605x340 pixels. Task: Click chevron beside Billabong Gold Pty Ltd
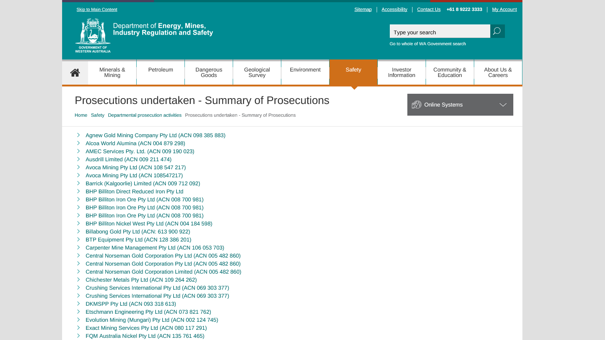click(78, 231)
